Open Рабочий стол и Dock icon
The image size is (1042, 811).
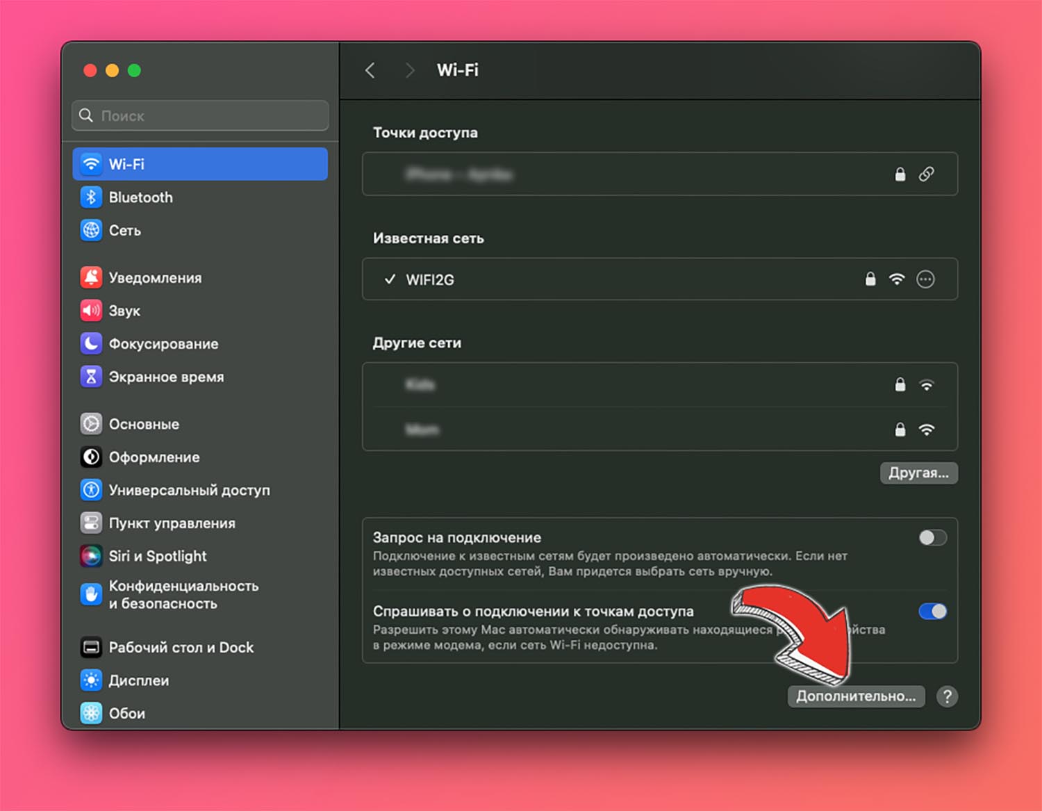click(x=91, y=647)
